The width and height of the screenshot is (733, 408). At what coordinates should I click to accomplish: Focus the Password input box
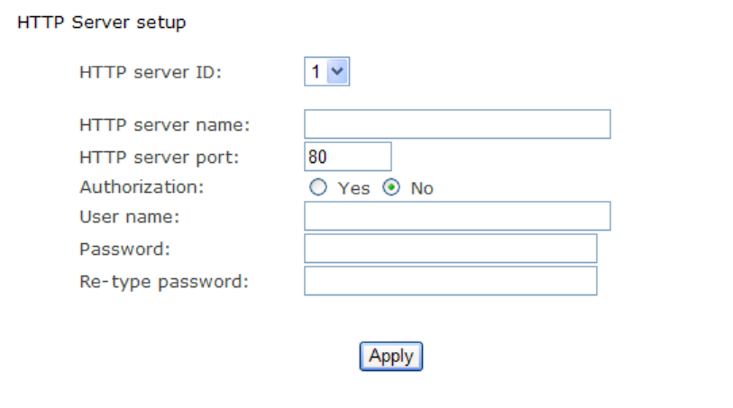450,249
